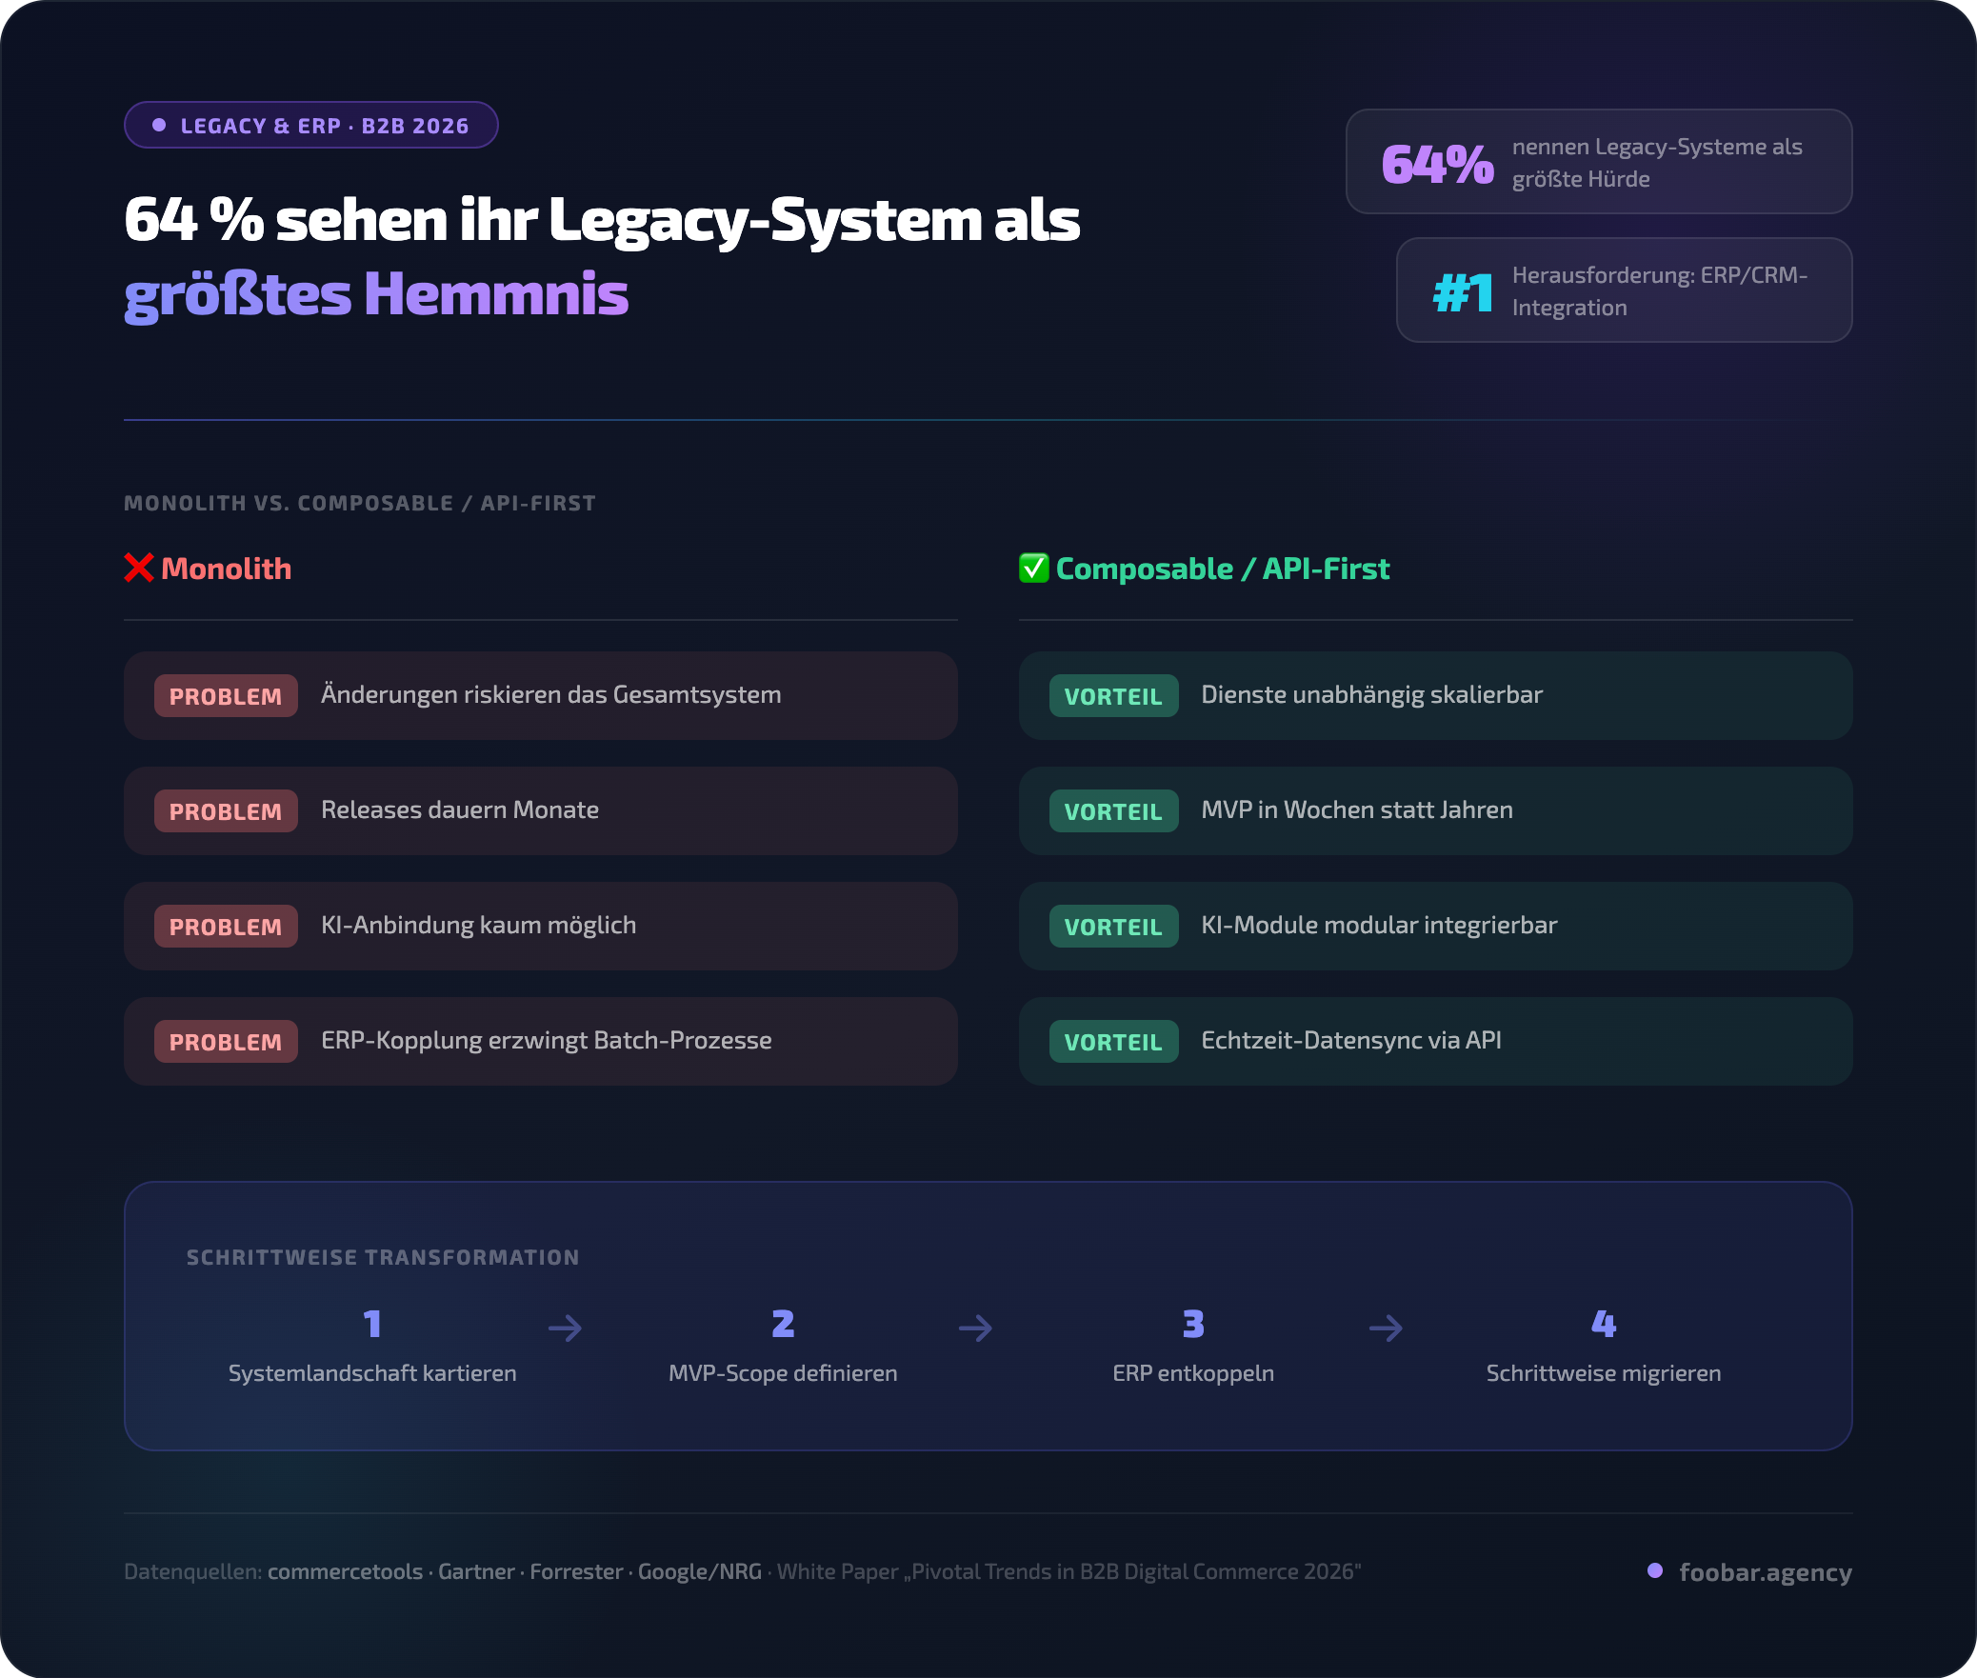The width and height of the screenshot is (1977, 1678).
Task: Select the Dienste unabhängig skalierbar row
Action: pos(1435,695)
